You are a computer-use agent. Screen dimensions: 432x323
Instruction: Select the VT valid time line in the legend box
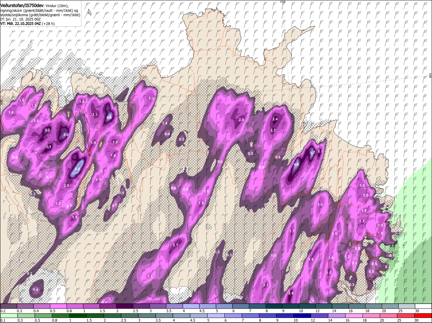[x=27, y=24]
